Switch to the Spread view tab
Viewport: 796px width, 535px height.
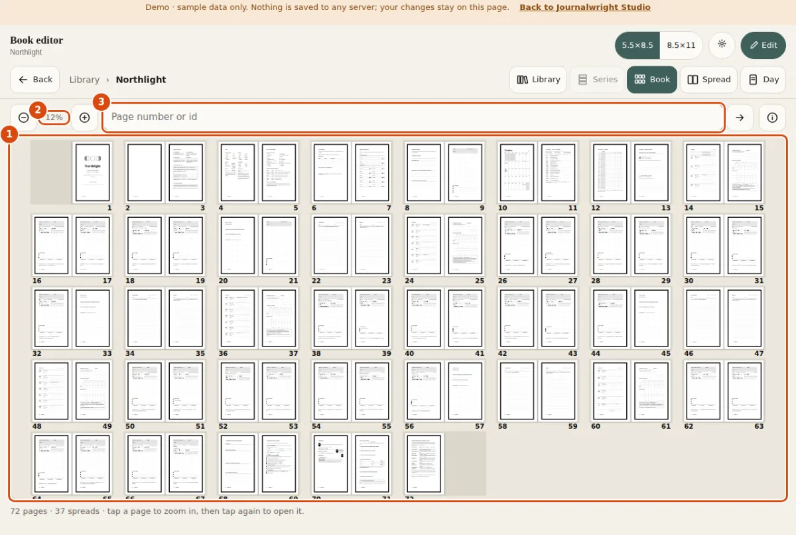pos(708,80)
